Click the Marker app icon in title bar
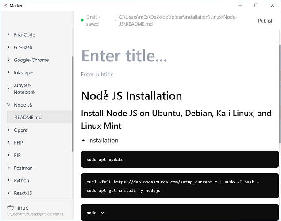Viewport: 281px width, 221px height. [6, 5]
